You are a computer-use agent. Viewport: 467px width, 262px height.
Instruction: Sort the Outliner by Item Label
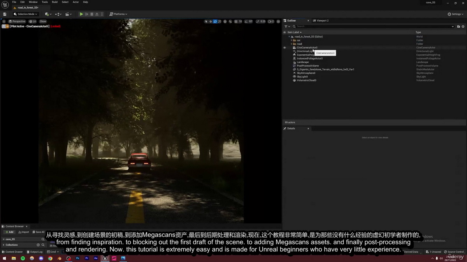(x=294, y=32)
